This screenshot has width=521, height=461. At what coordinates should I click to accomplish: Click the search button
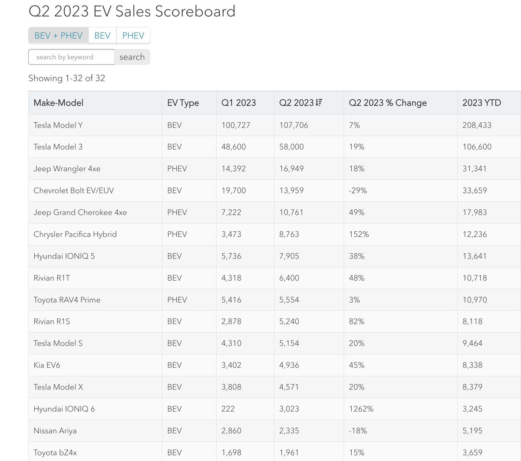click(132, 57)
